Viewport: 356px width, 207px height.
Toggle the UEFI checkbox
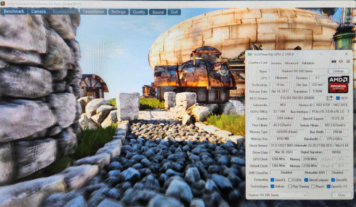coord(338,98)
